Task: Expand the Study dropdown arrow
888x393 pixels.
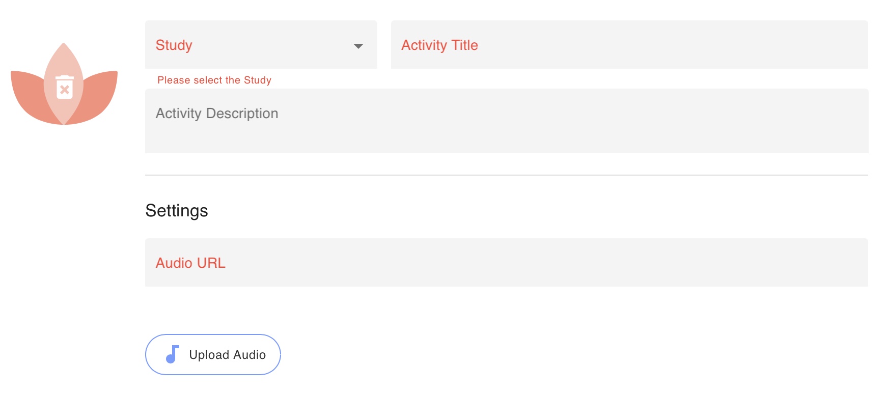Action: point(358,46)
